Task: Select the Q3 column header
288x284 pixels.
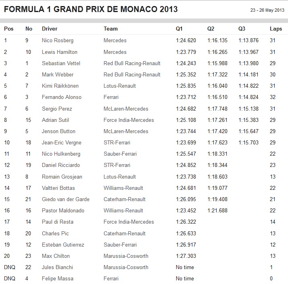Action: point(242,29)
